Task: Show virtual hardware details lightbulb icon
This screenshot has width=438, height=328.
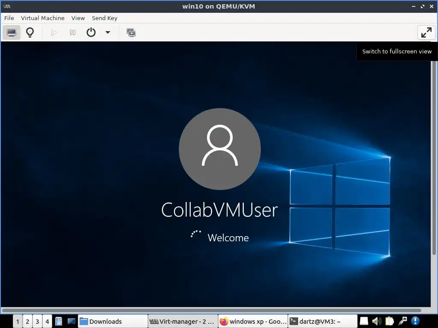Action: pyautogui.click(x=30, y=32)
